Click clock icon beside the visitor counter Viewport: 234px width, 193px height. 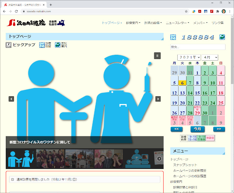[173, 37]
